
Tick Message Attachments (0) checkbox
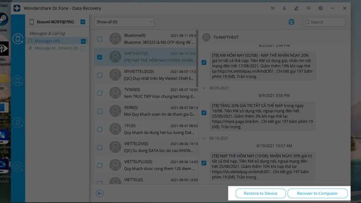pos(83,48)
